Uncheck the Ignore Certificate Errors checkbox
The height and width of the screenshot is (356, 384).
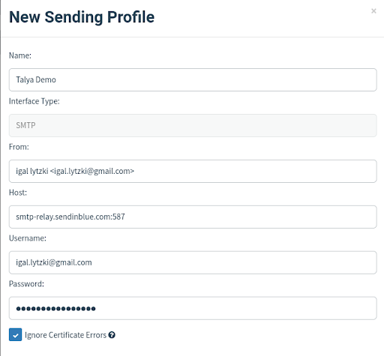[16, 335]
